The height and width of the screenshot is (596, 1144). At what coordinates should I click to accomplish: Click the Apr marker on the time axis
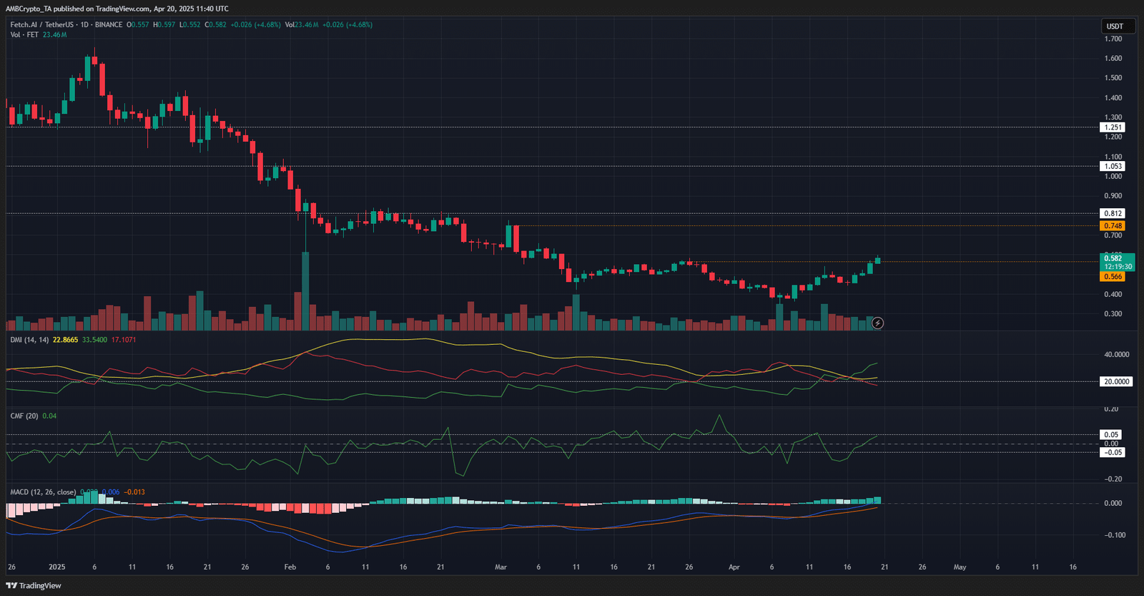pyautogui.click(x=734, y=567)
